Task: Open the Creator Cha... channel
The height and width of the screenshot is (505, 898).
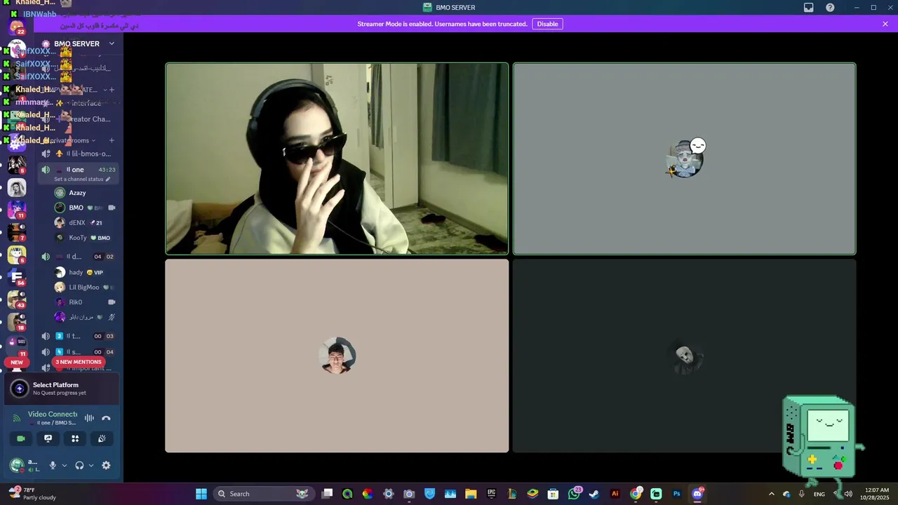Action: [x=77, y=119]
